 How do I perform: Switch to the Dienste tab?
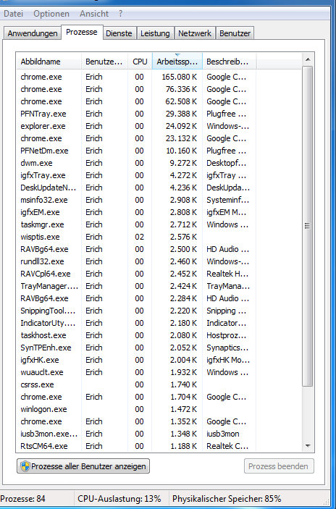pos(119,33)
